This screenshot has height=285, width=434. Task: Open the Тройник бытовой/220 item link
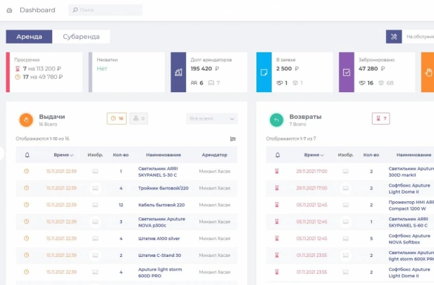[x=163, y=189]
